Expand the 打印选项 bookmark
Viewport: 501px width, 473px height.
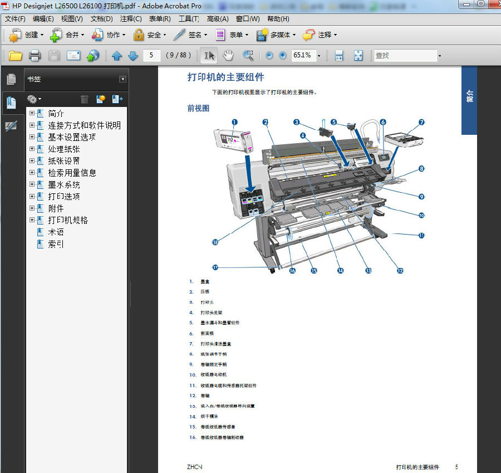coord(32,196)
